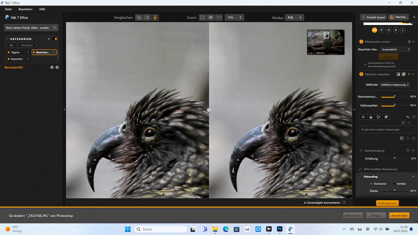Set zoom to 1:1 view

(x=219, y=18)
